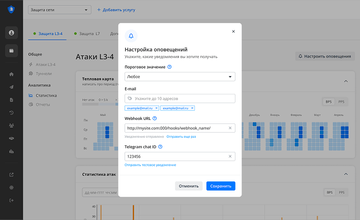Clear the Telegram chat ID value
360x220 pixels.
point(230,156)
